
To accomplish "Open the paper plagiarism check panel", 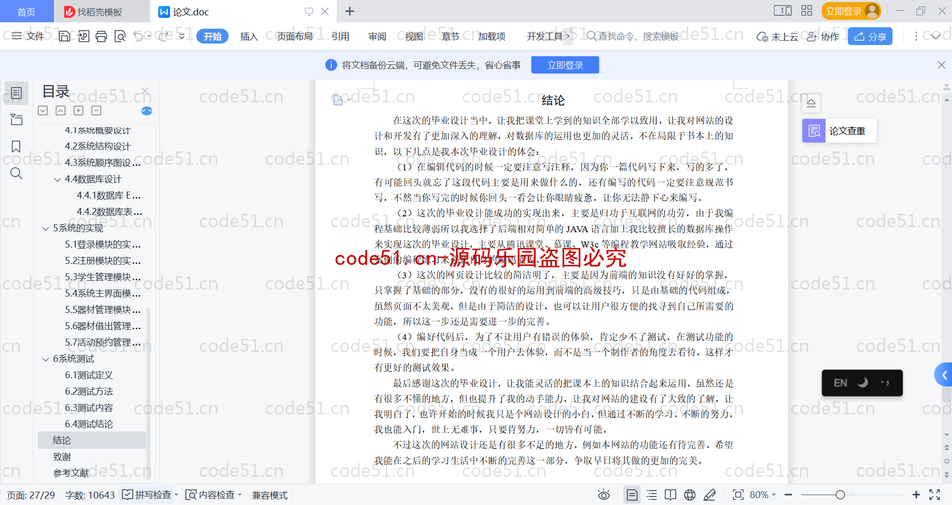I will coord(839,131).
